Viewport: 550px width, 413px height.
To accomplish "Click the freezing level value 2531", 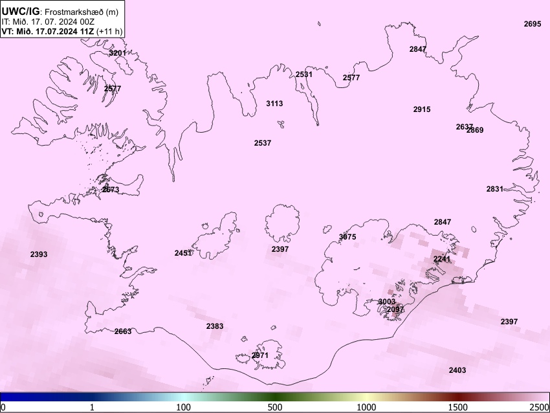I will point(303,74).
